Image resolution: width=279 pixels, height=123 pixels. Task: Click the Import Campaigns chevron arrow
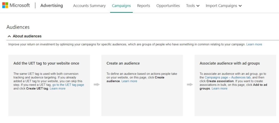(240, 6)
